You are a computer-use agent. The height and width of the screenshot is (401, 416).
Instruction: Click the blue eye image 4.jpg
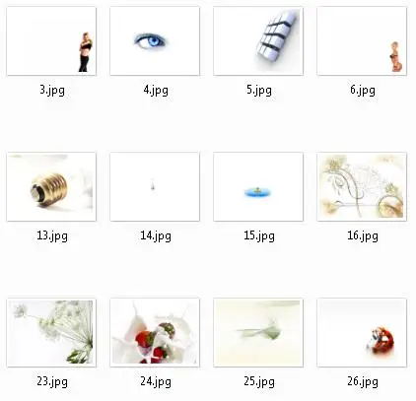pos(155,41)
